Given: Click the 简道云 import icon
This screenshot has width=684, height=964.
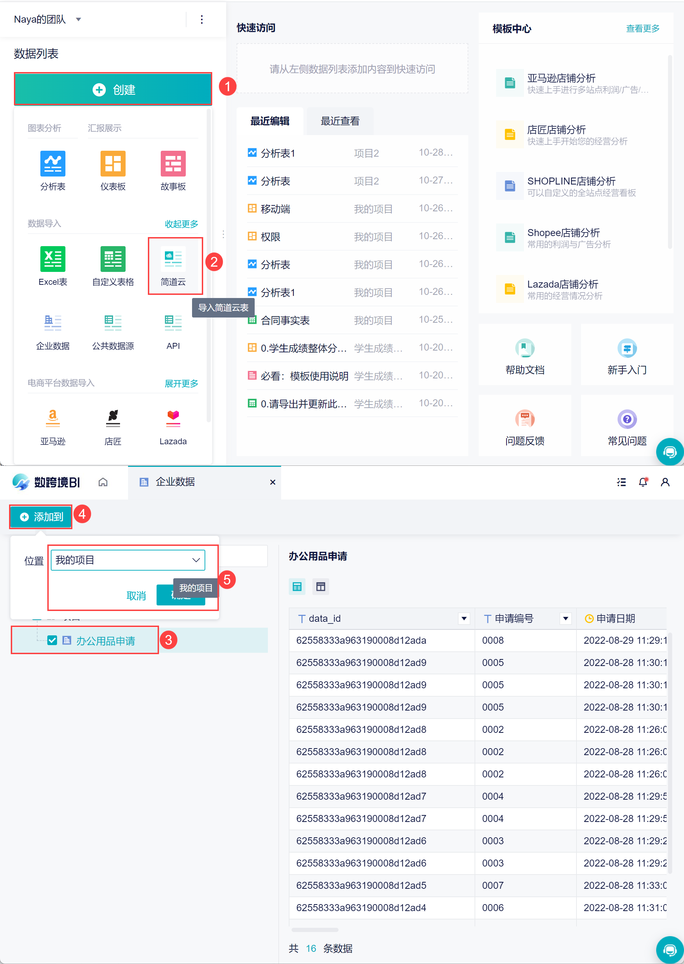Looking at the screenshot, I should click(173, 259).
